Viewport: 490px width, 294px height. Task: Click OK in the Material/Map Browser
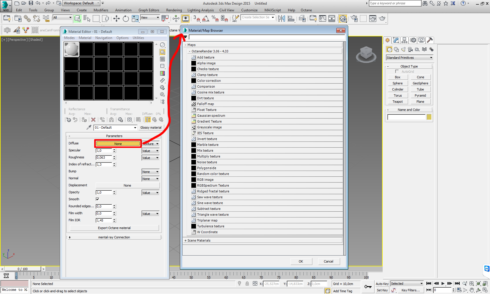tap(301, 261)
